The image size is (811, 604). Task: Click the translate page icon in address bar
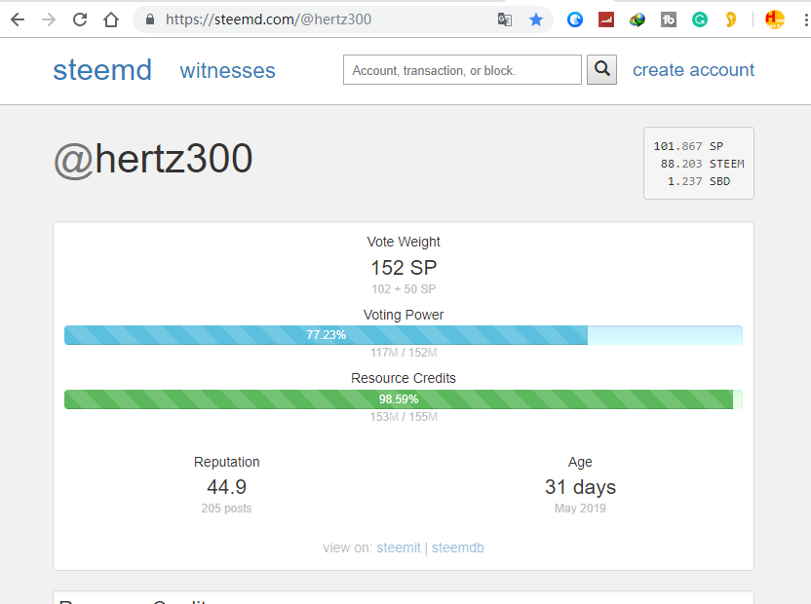(x=504, y=19)
